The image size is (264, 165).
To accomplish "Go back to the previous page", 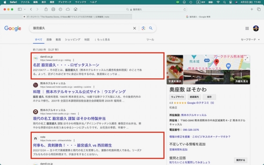I will [x=31, y=9].
